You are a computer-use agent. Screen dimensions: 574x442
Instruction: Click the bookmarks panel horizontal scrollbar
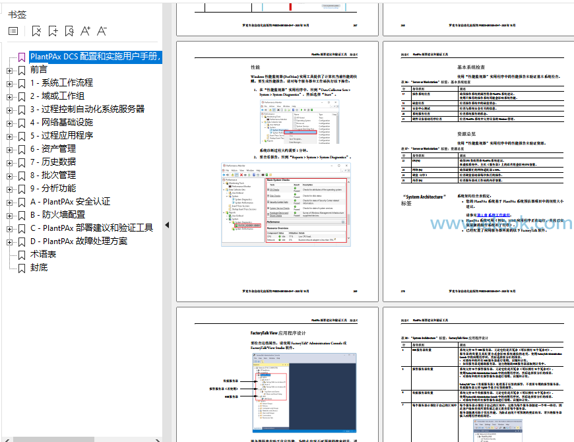click(53, 439)
